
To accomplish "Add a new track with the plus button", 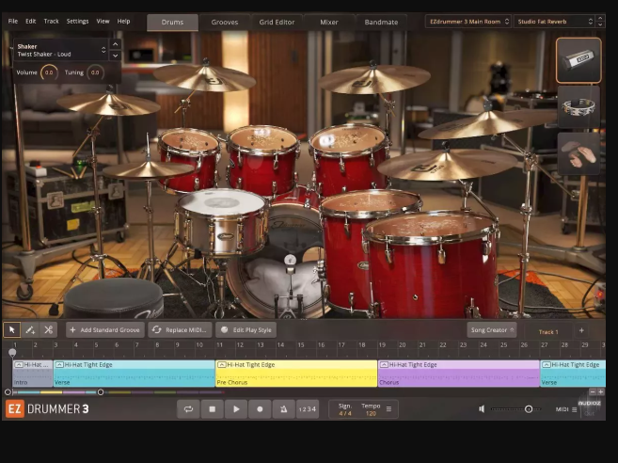I will click(581, 330).
